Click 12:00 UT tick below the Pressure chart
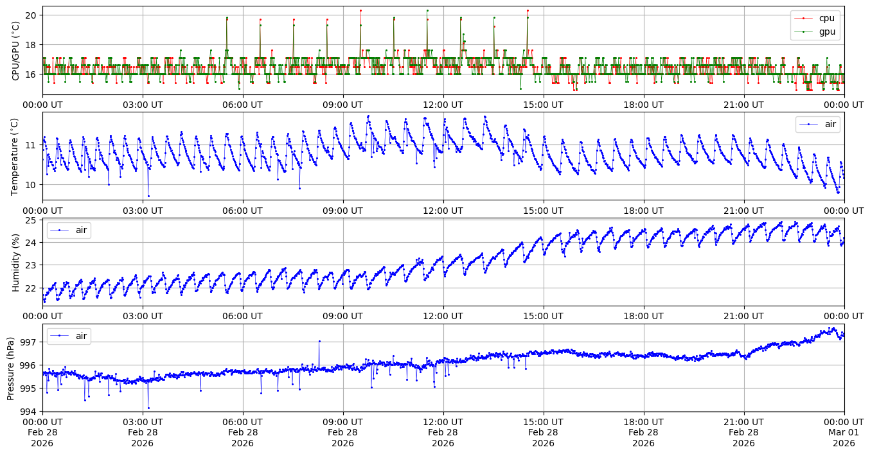 (443, 421)
